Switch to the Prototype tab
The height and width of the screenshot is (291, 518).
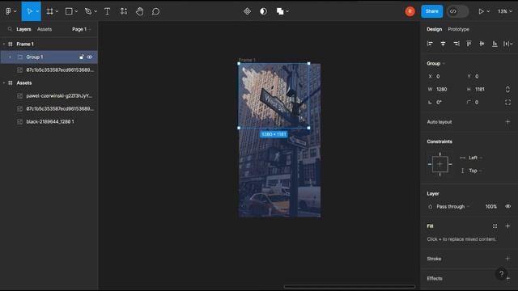pyautogui.click(x=458, y=29)
